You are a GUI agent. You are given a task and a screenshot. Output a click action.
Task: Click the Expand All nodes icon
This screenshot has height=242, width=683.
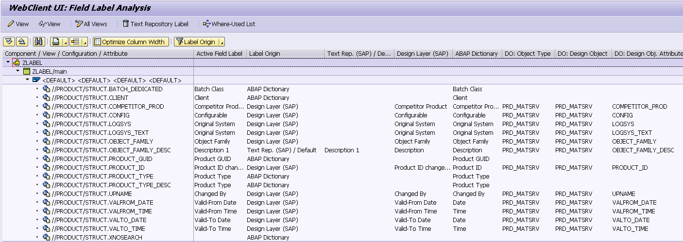coord(9,42)
